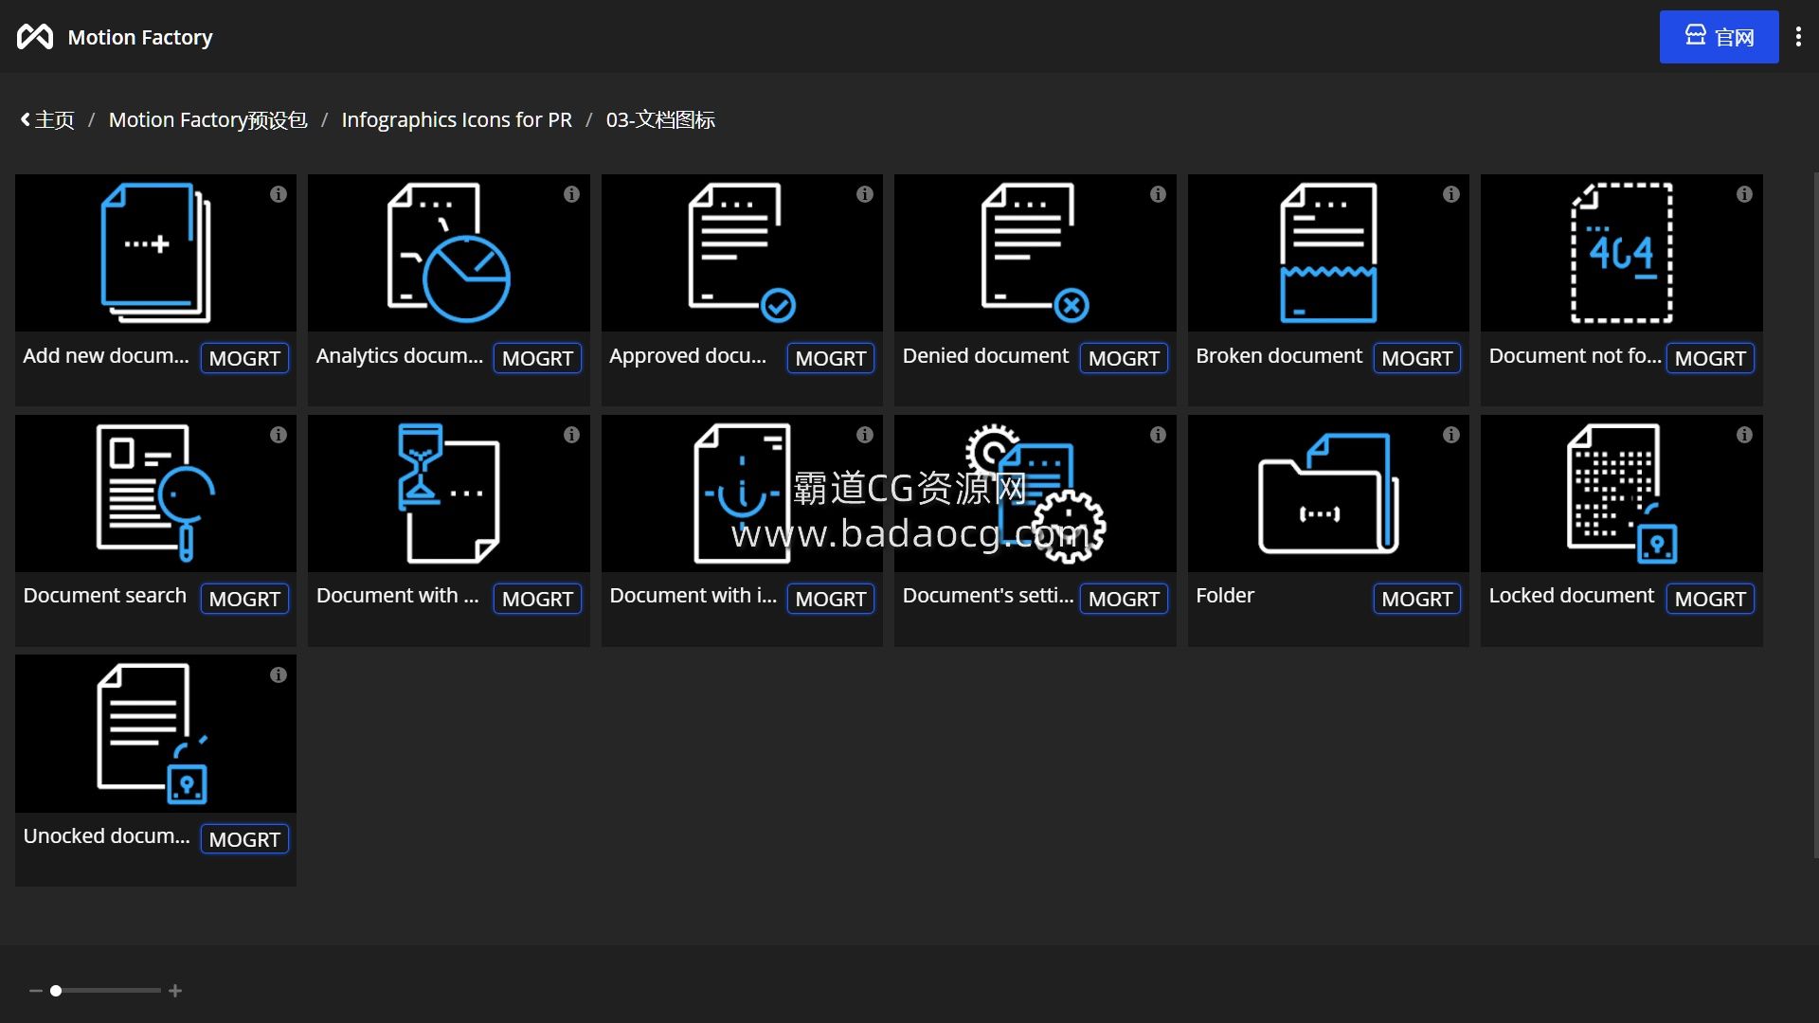Click the "Locked document" label text

1572,596
